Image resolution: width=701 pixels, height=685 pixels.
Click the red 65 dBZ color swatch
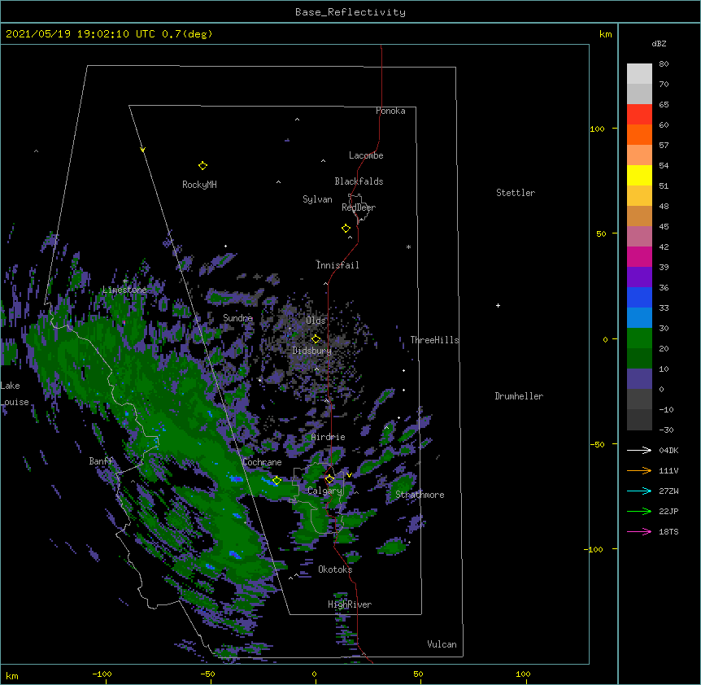point(639,115)
